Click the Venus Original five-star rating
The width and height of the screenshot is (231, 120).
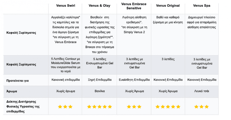click(x=168, y=107)
